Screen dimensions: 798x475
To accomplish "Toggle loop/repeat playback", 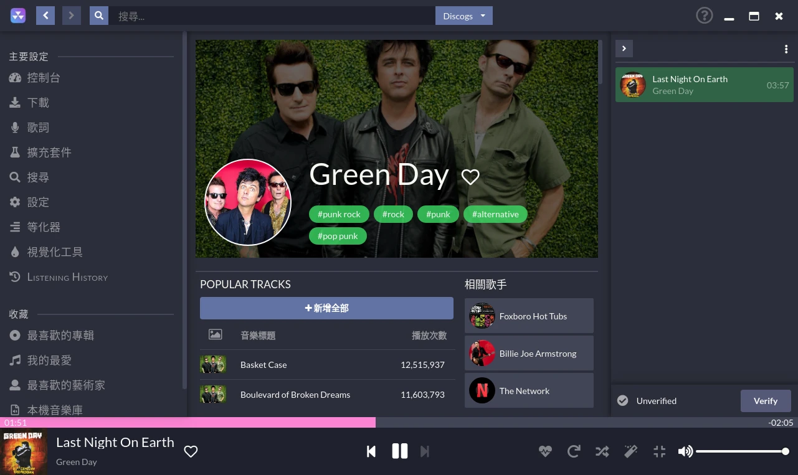I will pos(574,451).
